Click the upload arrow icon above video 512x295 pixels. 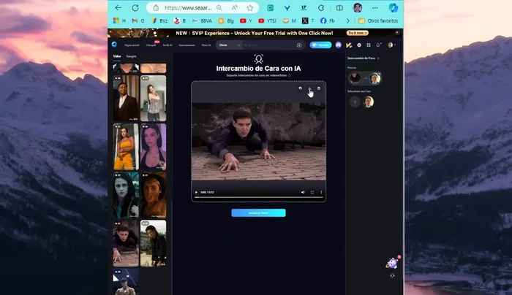tap(309, 88)
